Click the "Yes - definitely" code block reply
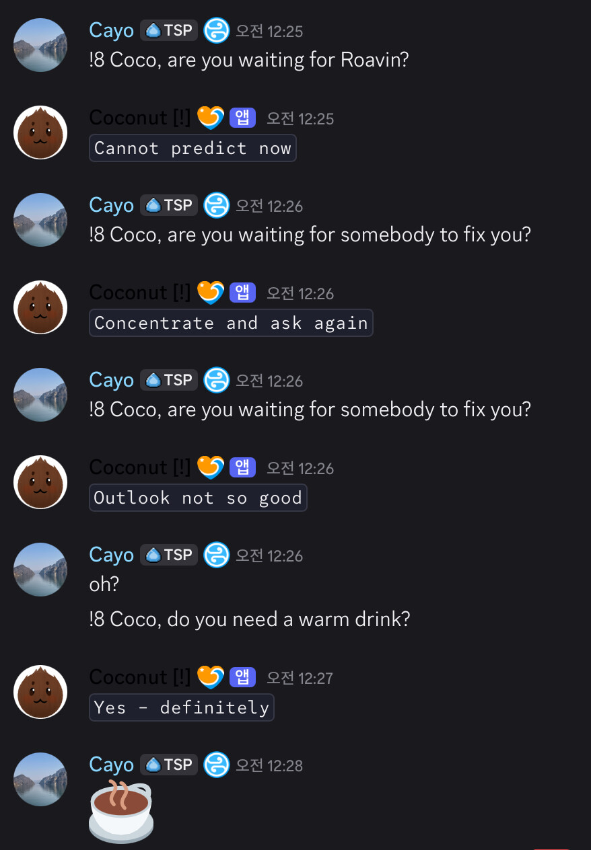The width and height of the screenshot is (591, 850). tap(182, 707)
